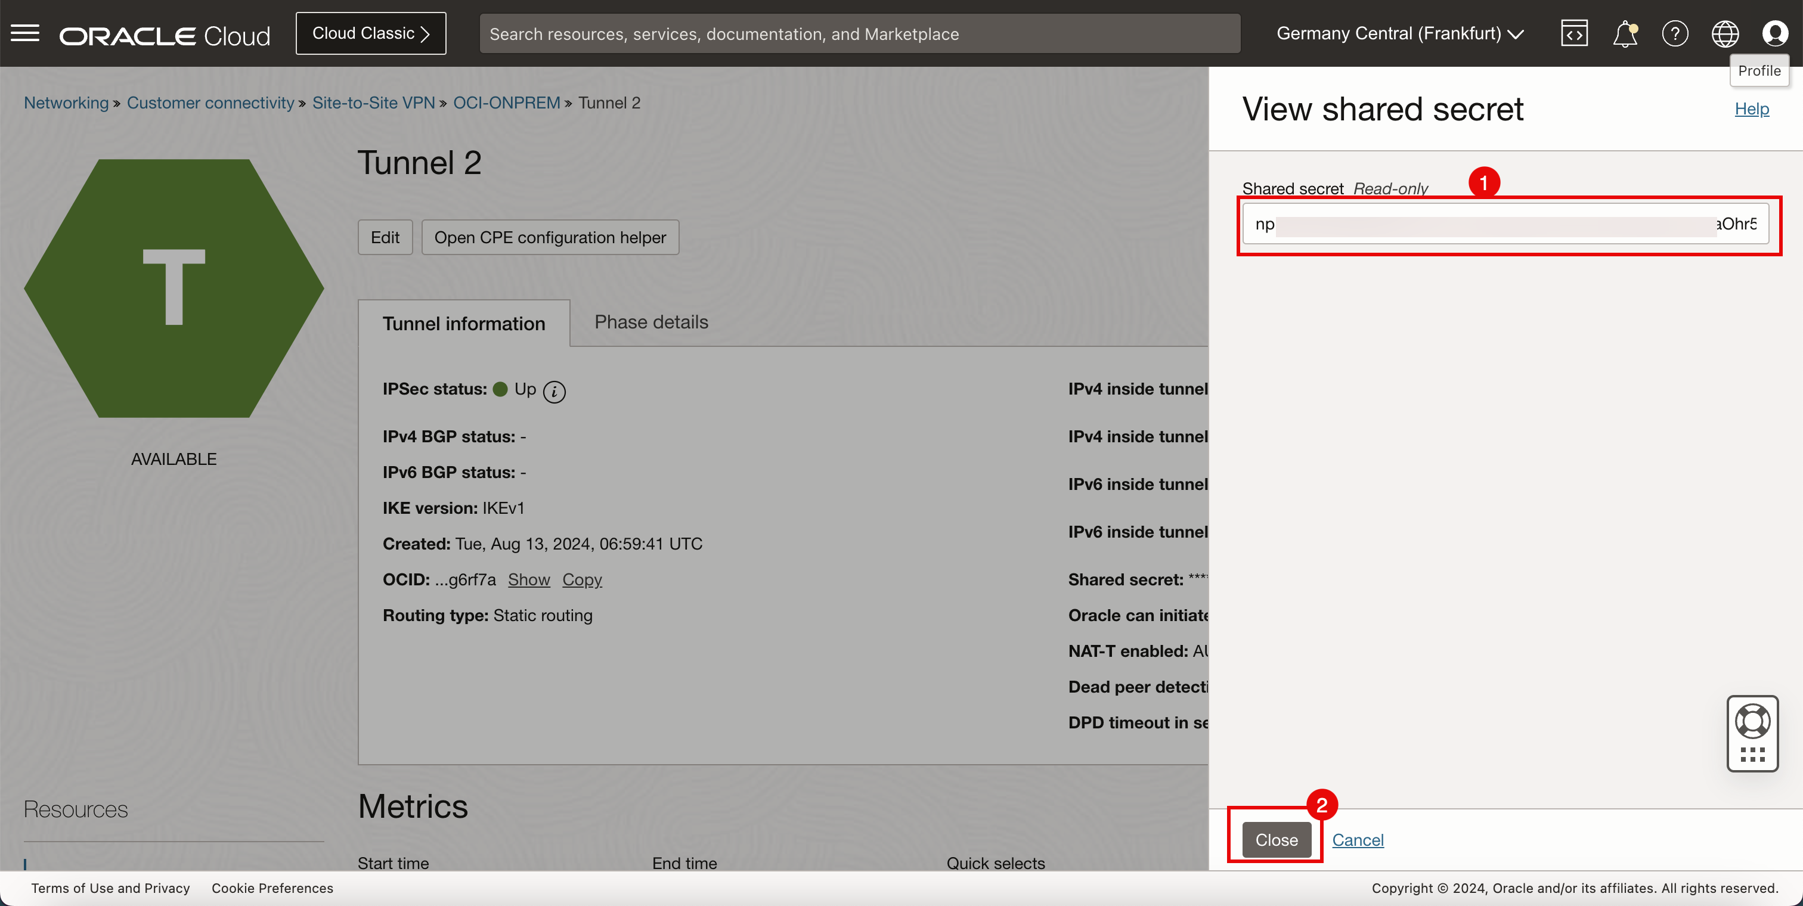Click the IPSec status info icon
This screenshot has height=906, width=1803.
click(554, 391)
